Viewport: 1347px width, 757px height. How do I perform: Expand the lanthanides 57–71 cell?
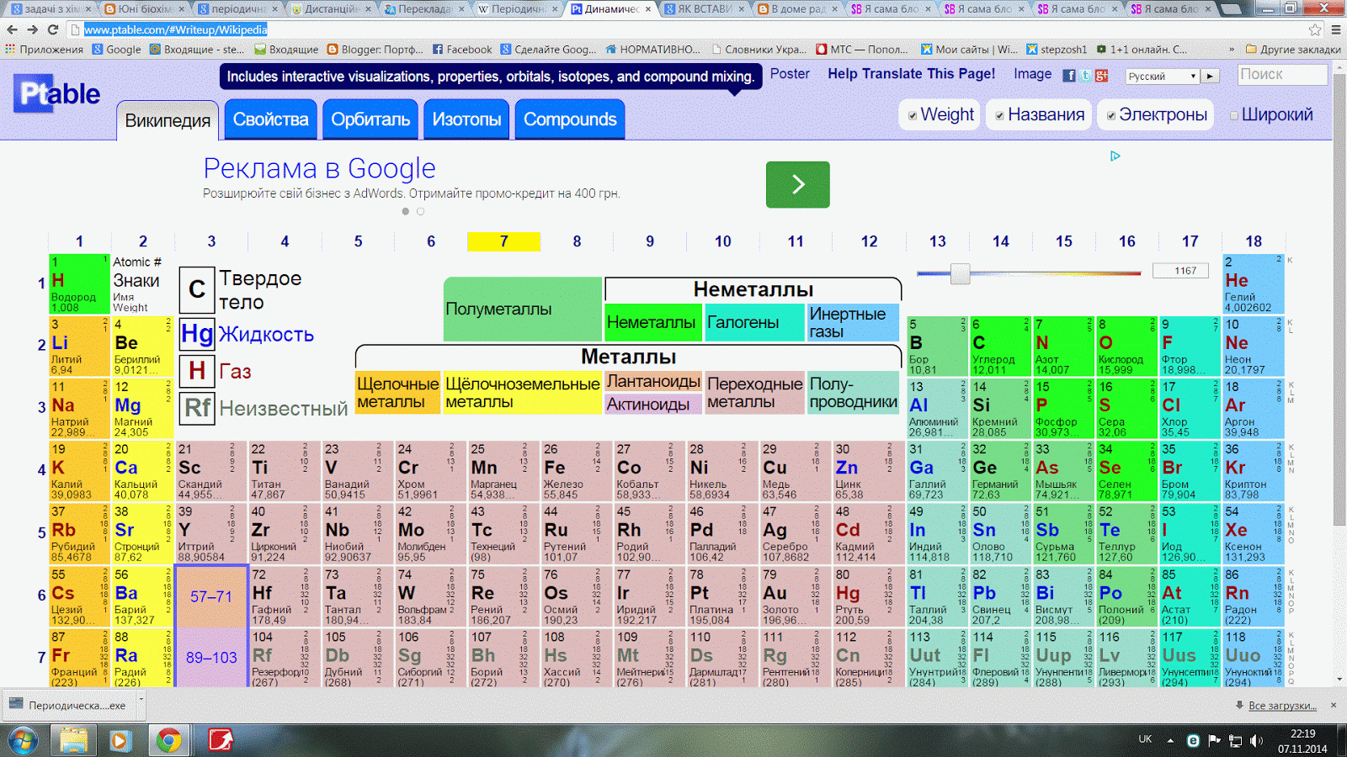pyautogui.click(x=210, y=596)
